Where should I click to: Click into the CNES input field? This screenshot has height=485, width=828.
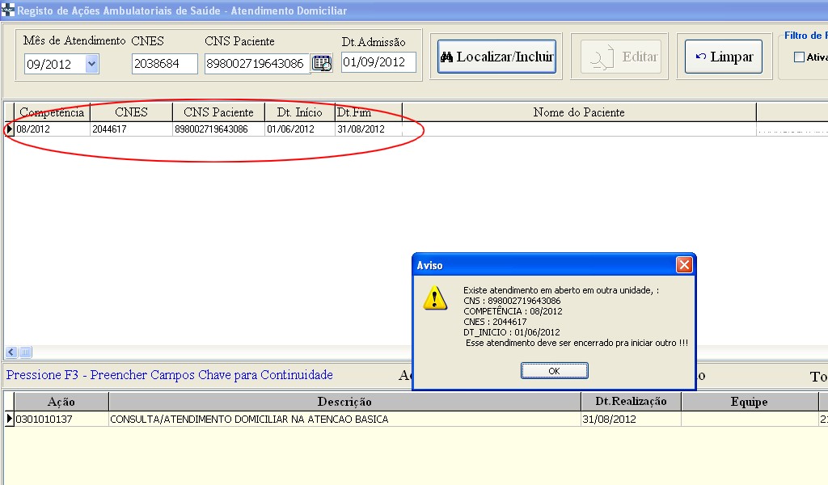point(164,64)
